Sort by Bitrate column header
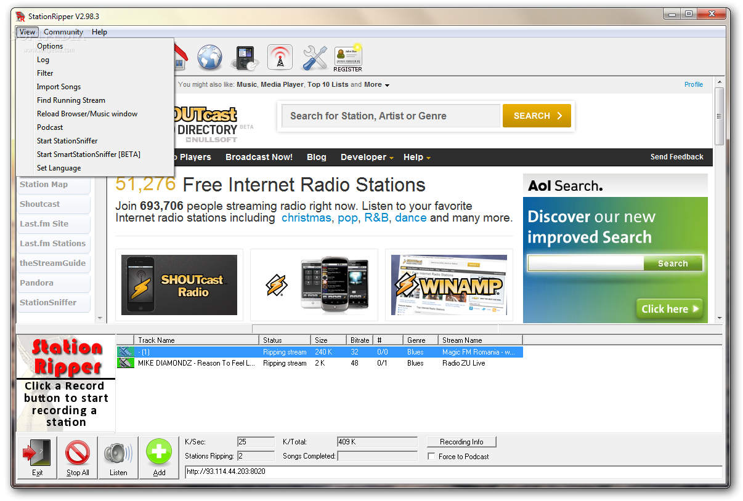This screenshot has width=743, height=501. [x=360, y=340]
